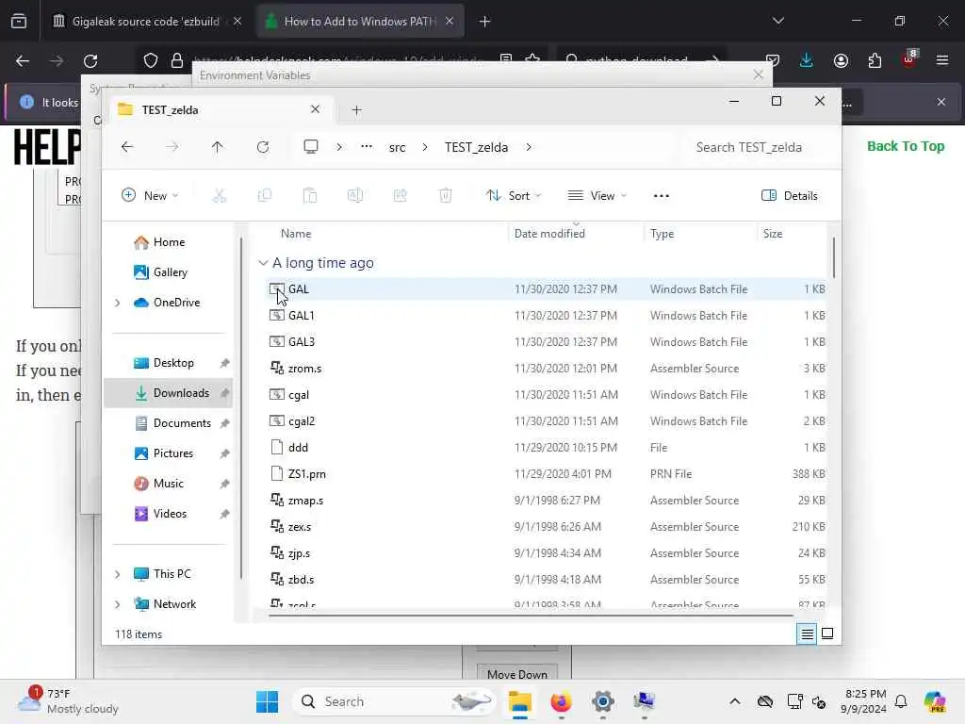Select the ZS1.prn file
Viewport: 965px width, 724px height.
[547, 474]
